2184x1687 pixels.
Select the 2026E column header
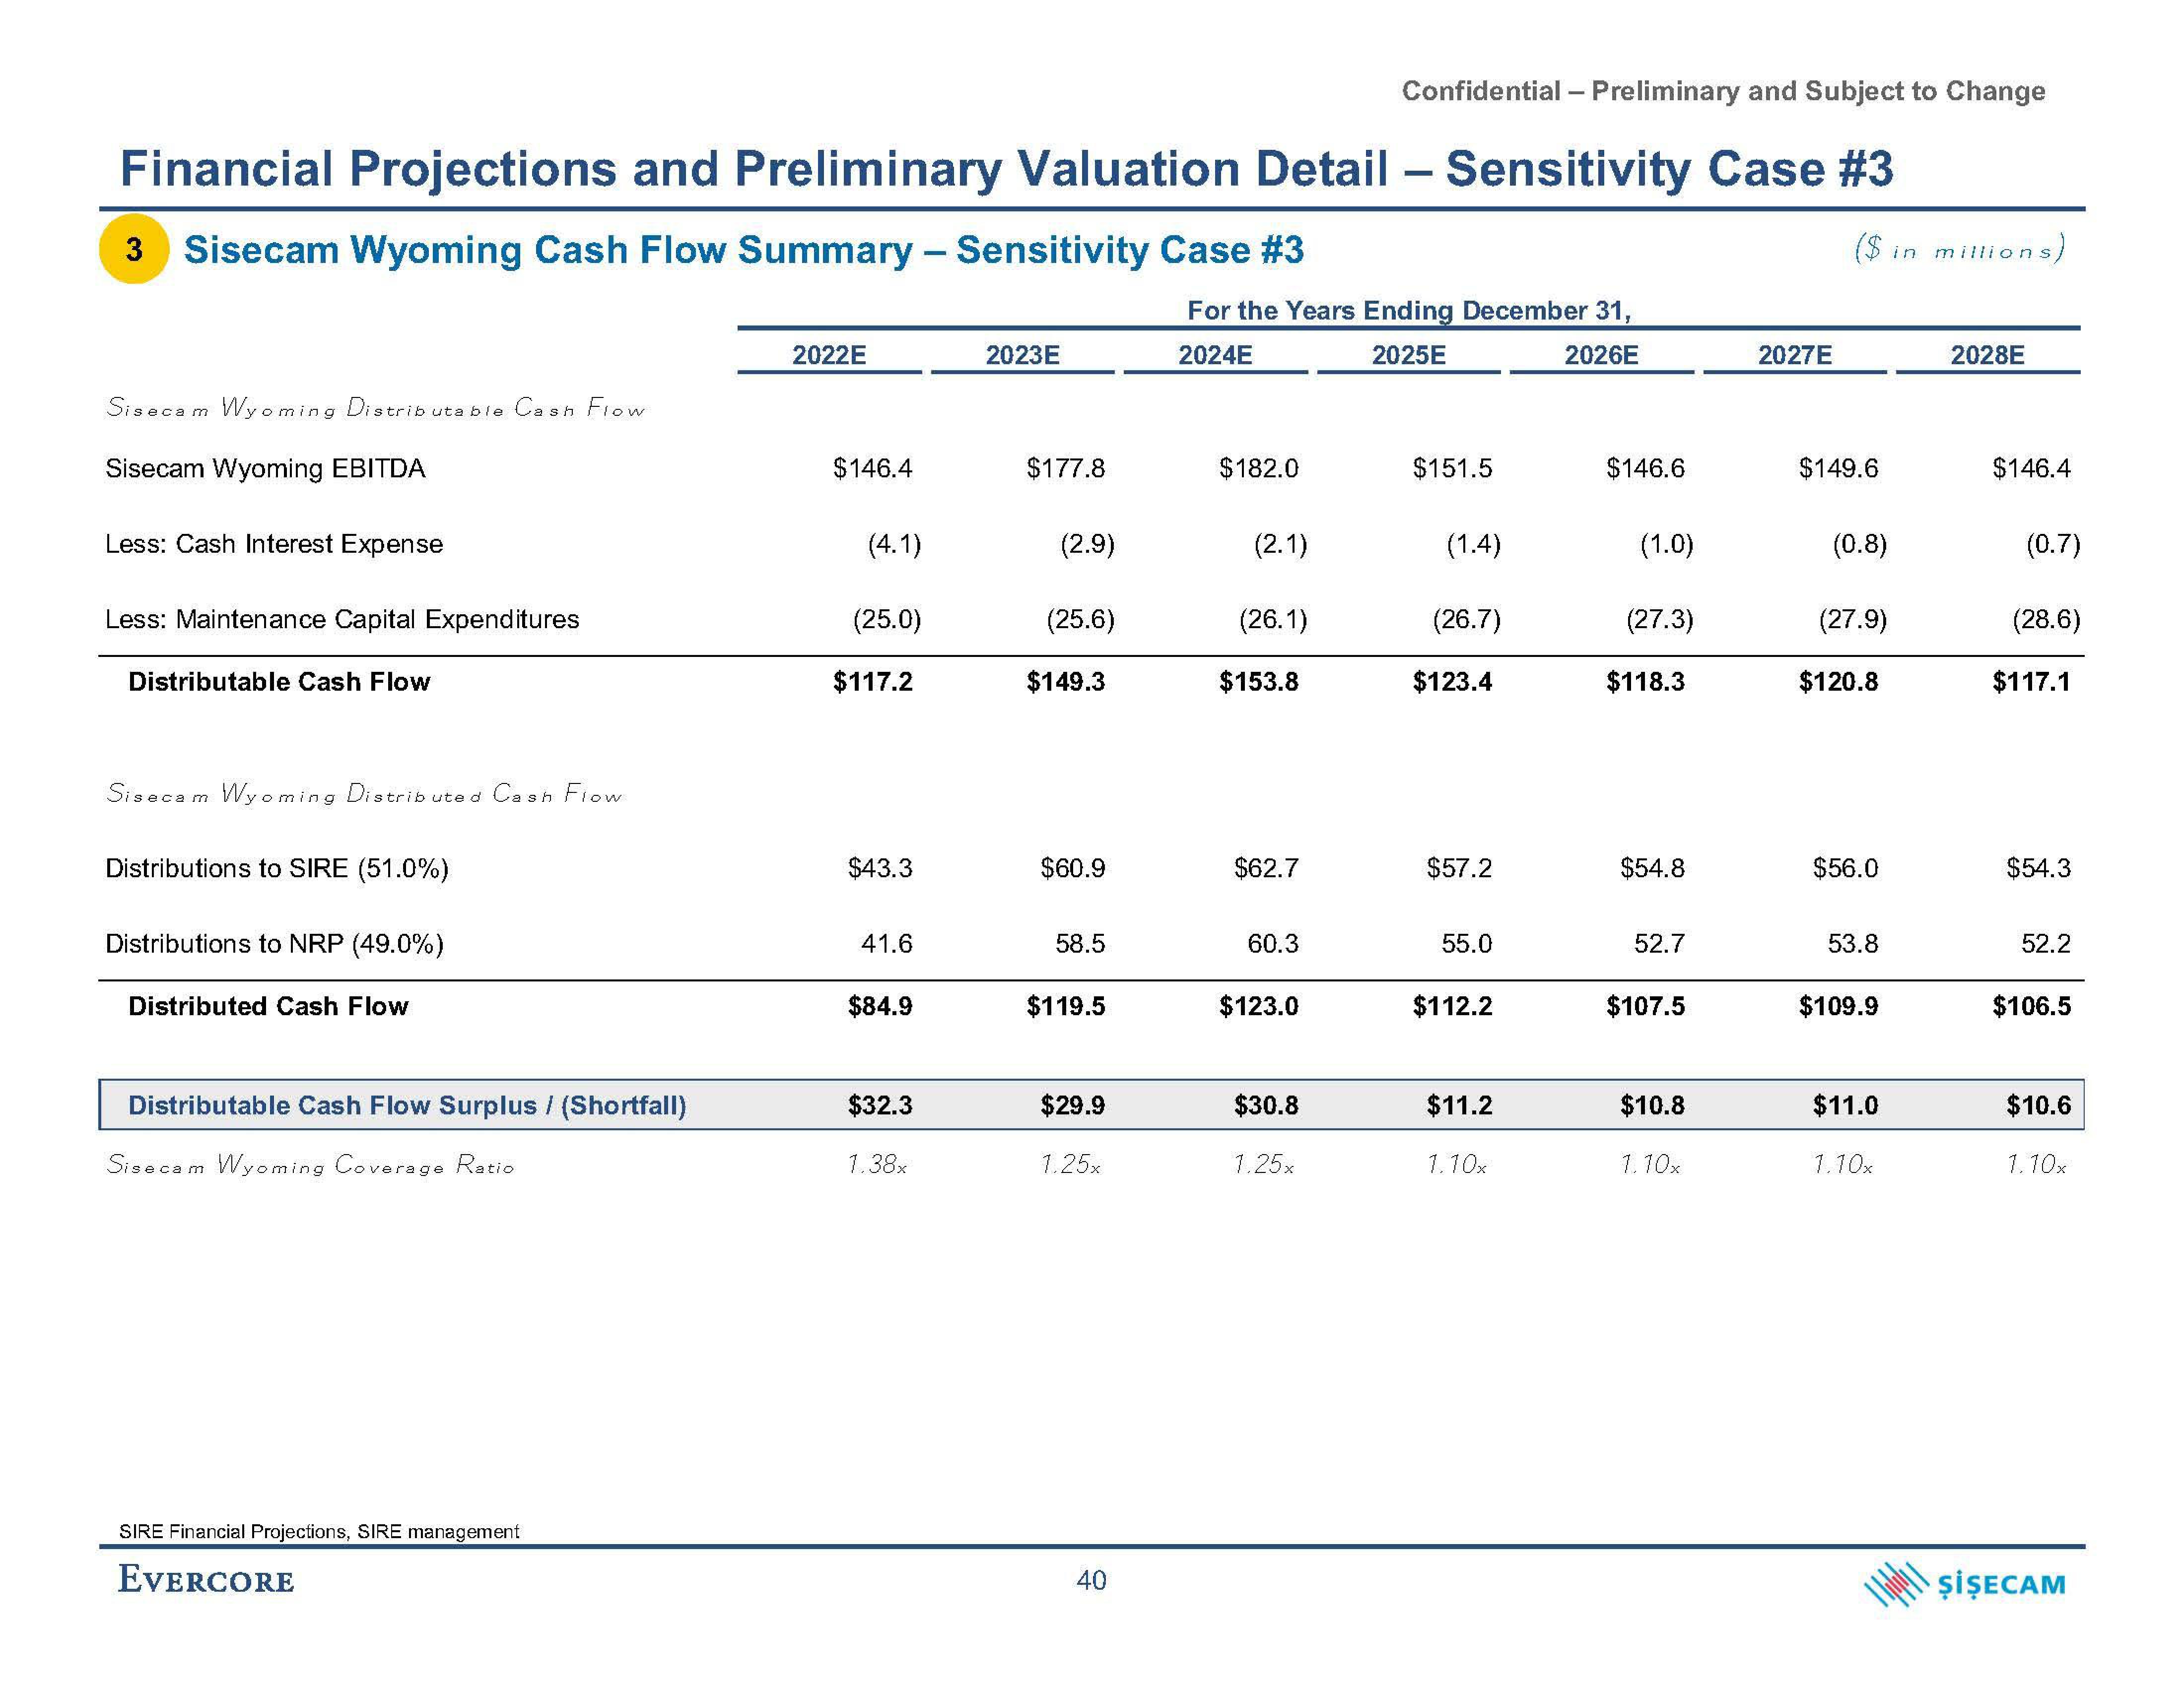[x=1601, y=355]
